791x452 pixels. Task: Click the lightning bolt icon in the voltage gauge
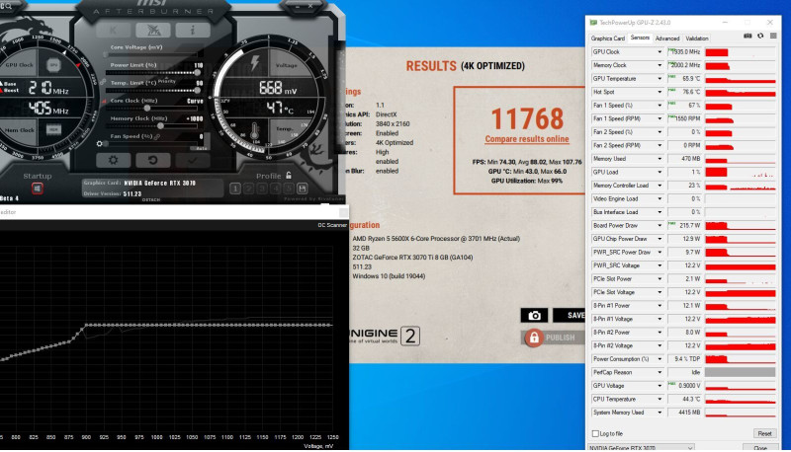pyautogui.click(x=255, y=63)
